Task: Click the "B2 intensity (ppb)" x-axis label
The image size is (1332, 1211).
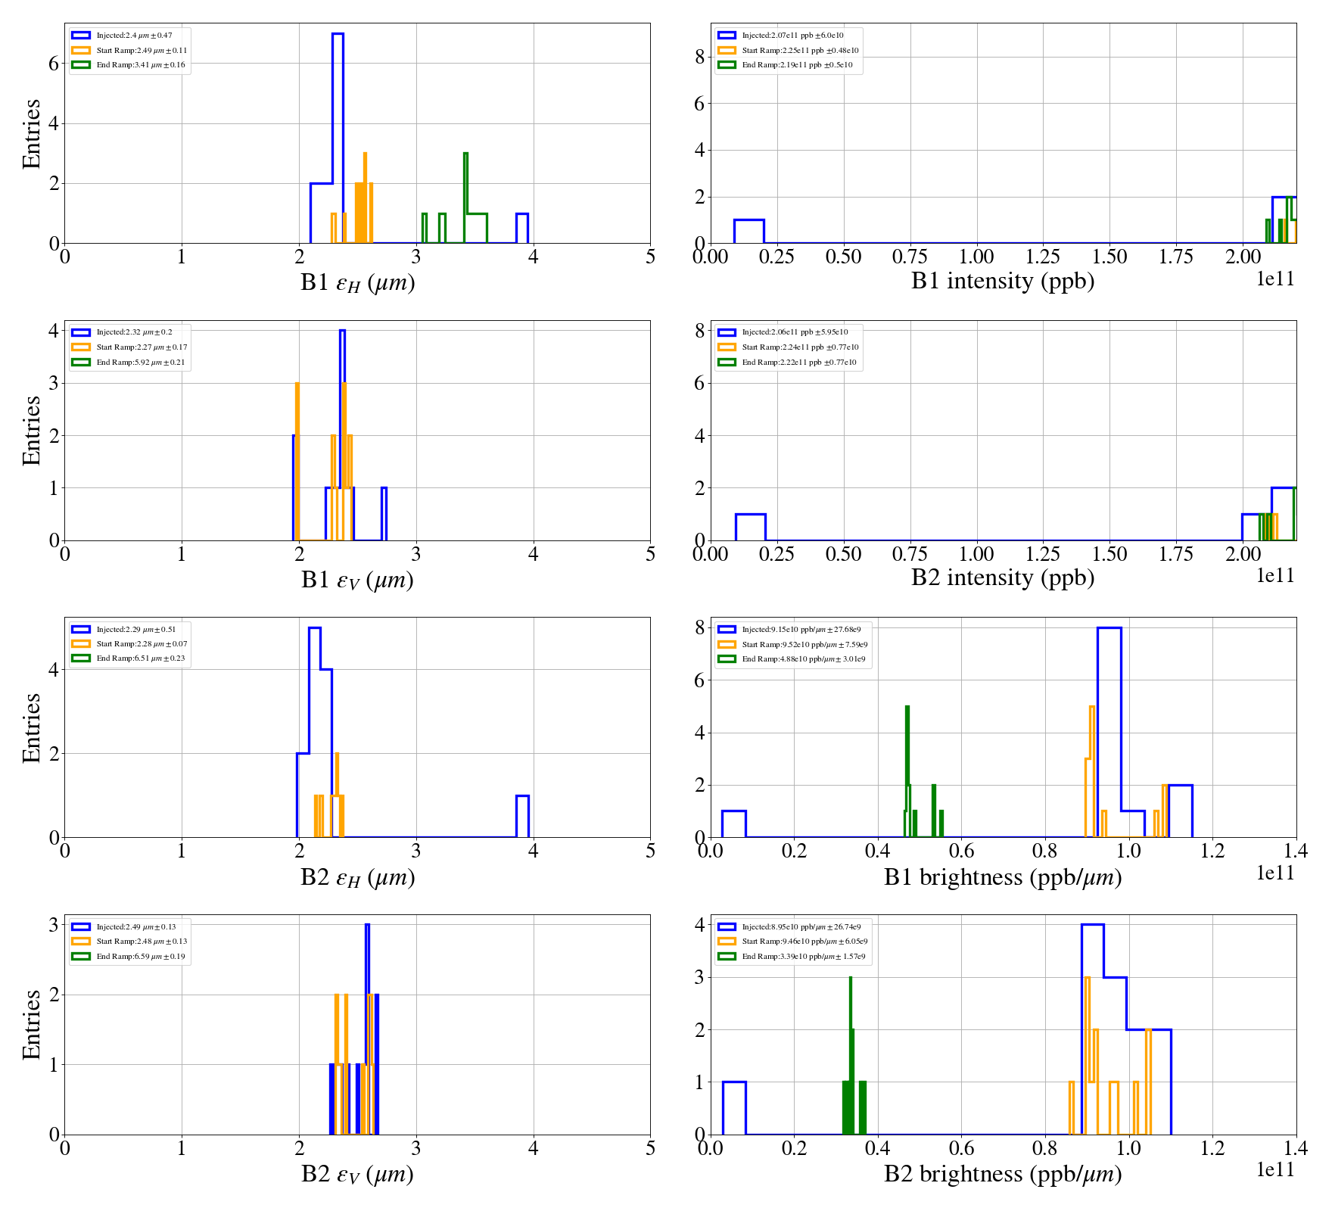Action: coord(1003,578)
